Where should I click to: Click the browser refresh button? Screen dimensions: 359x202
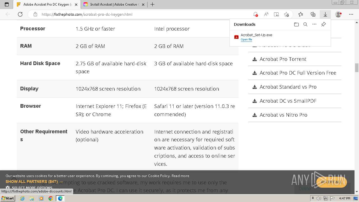point(20,14)
